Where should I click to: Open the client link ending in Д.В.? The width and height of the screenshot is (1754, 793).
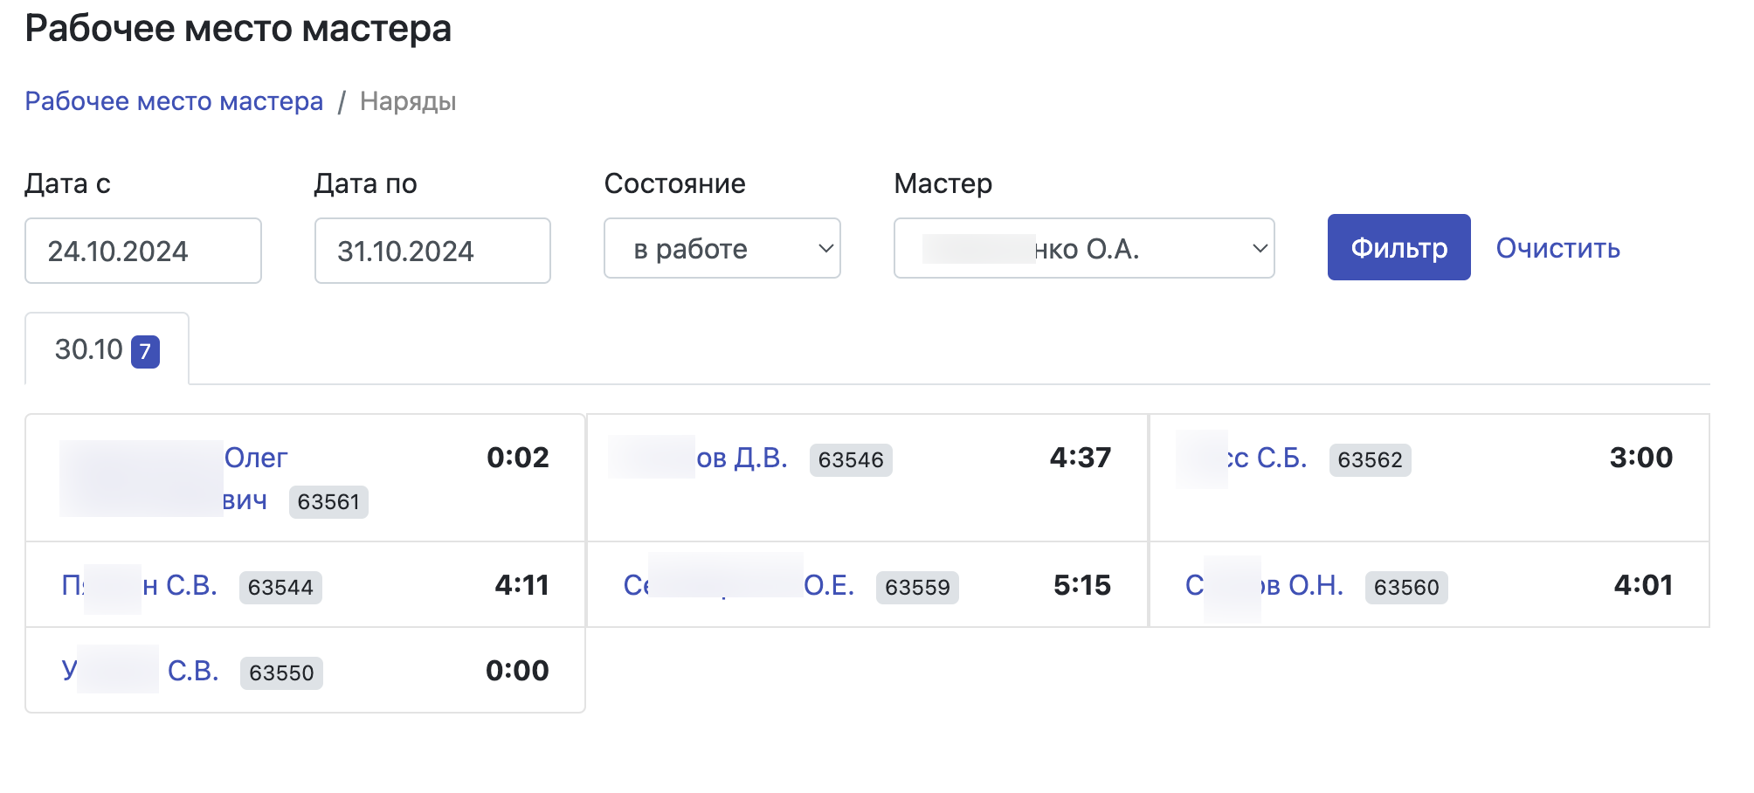[742, 458]
